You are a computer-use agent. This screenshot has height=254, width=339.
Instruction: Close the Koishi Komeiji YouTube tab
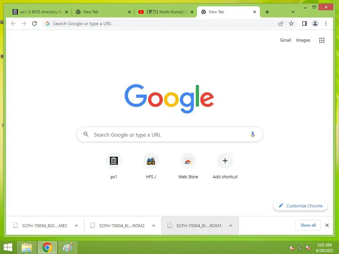pos(192,12)
